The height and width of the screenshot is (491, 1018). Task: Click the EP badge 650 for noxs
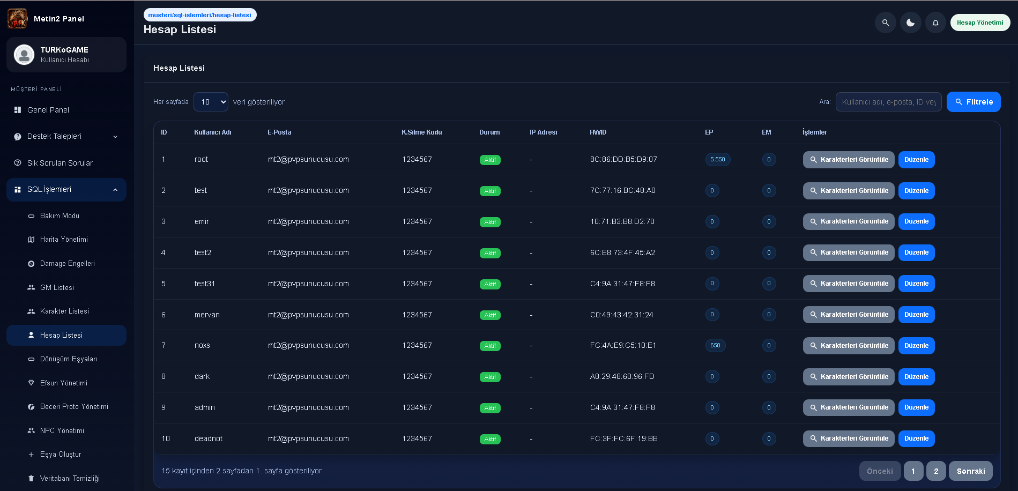click(x=715, y=346)
